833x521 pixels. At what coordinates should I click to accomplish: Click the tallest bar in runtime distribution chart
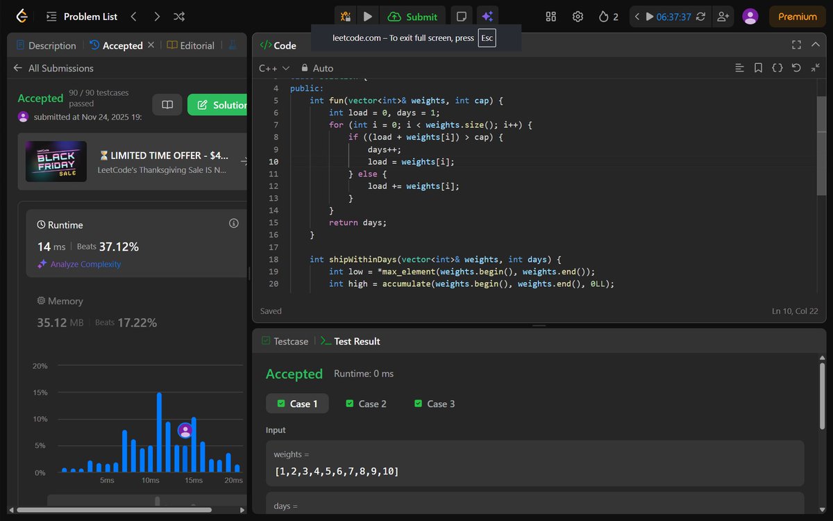point(159,433)
